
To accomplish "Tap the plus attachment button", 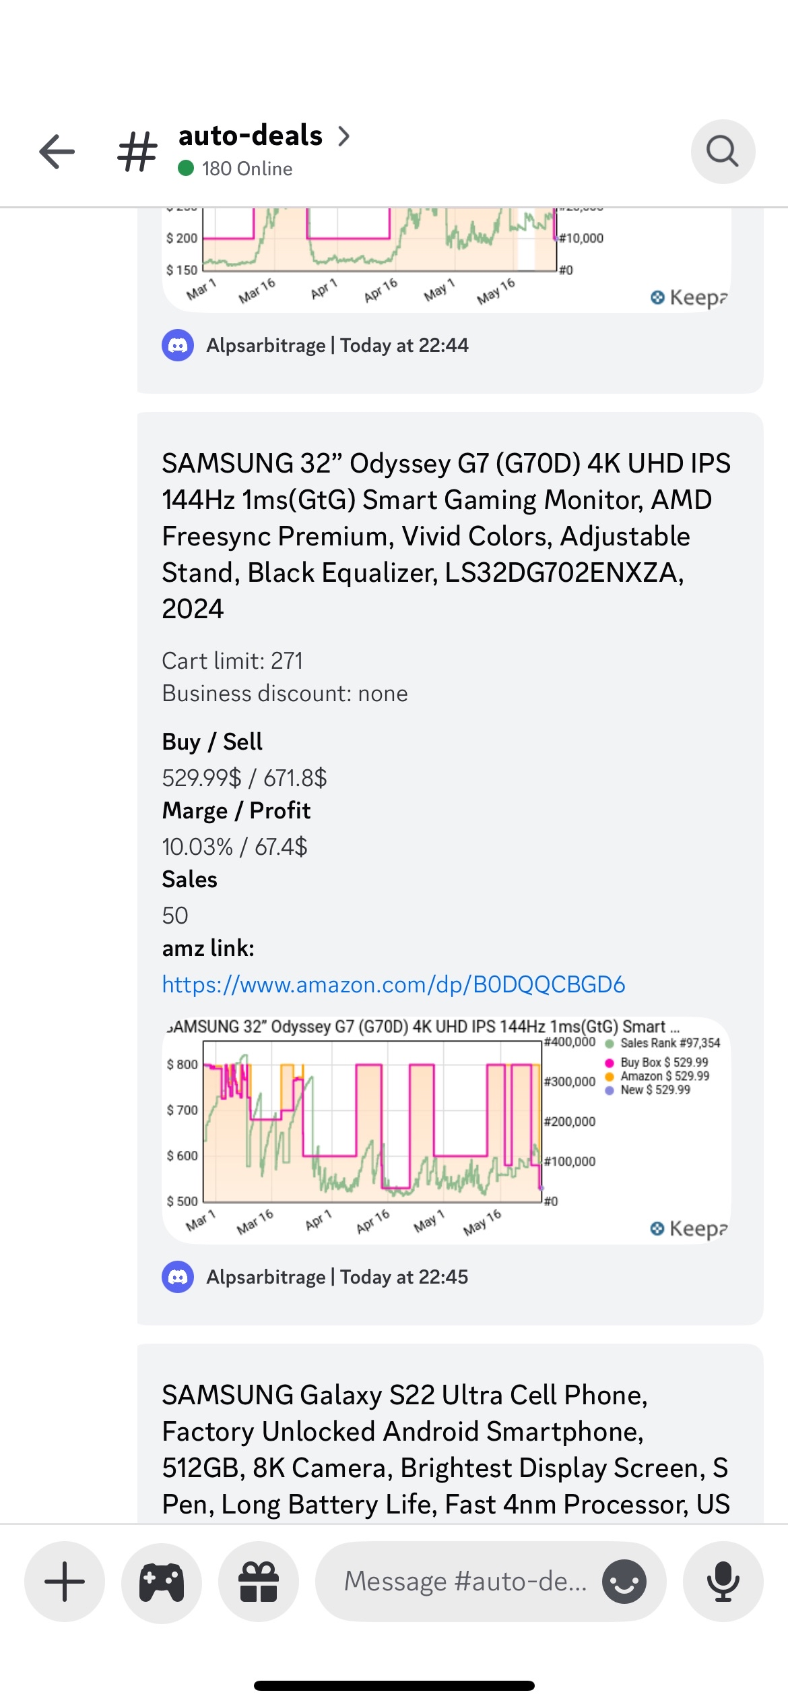I will coord(65,1581).
